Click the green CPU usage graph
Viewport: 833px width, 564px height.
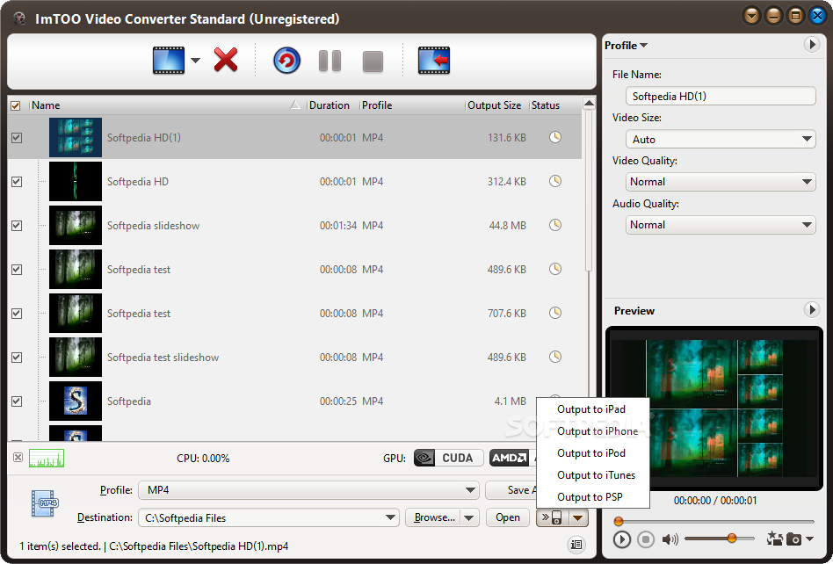click(47, 458)
